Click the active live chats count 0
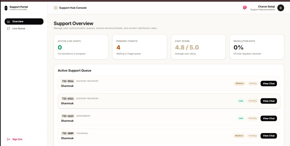 click(x=60, y=47)
